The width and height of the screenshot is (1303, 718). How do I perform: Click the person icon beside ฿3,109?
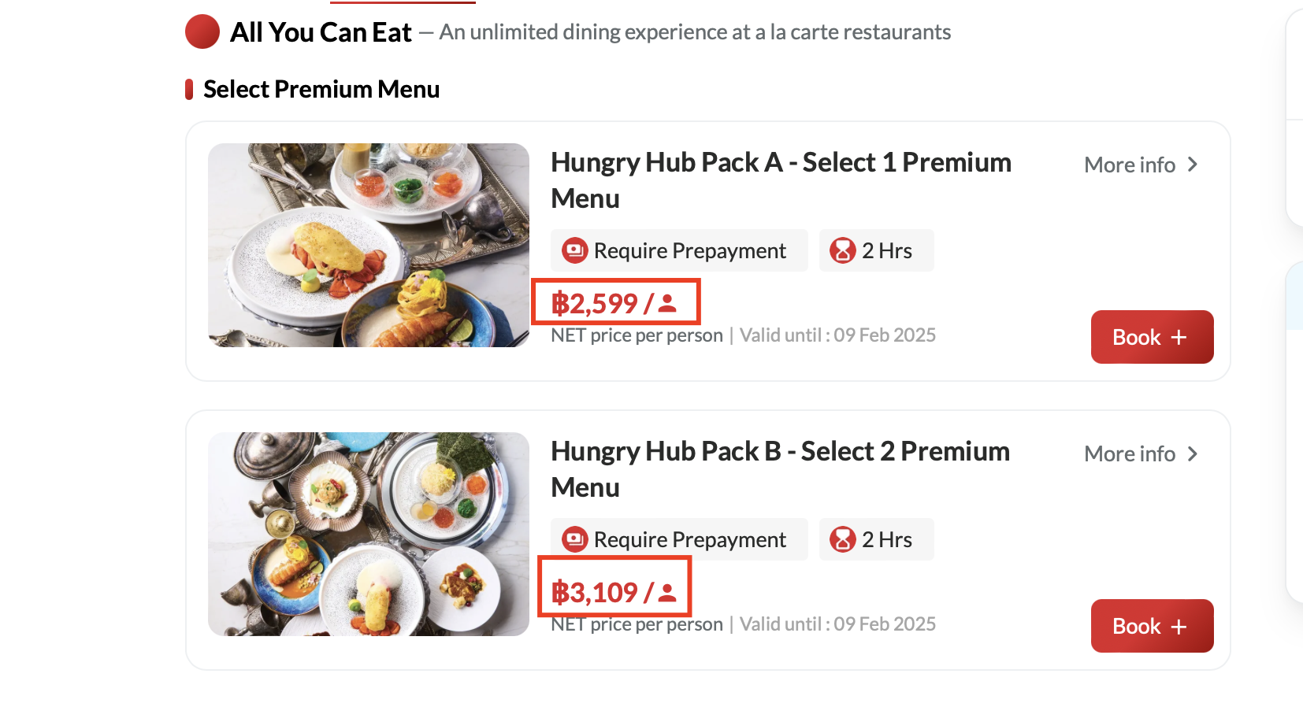coord(667,592)
